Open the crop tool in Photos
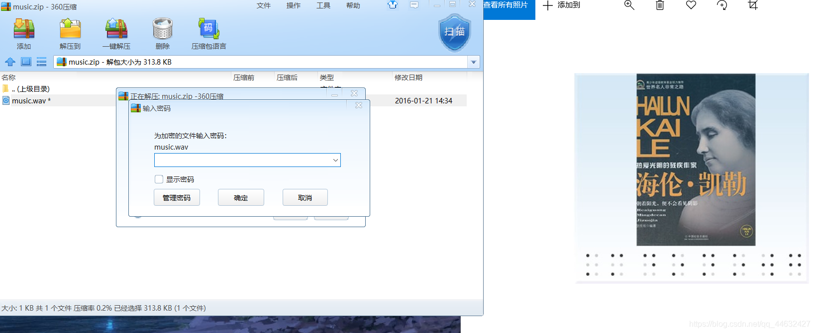 [x=753, y=5]
